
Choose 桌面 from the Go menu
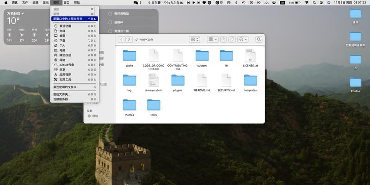[x=74, y=36]
